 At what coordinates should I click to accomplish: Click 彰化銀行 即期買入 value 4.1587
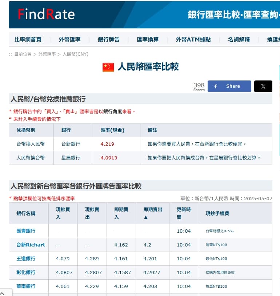point(123,272)
